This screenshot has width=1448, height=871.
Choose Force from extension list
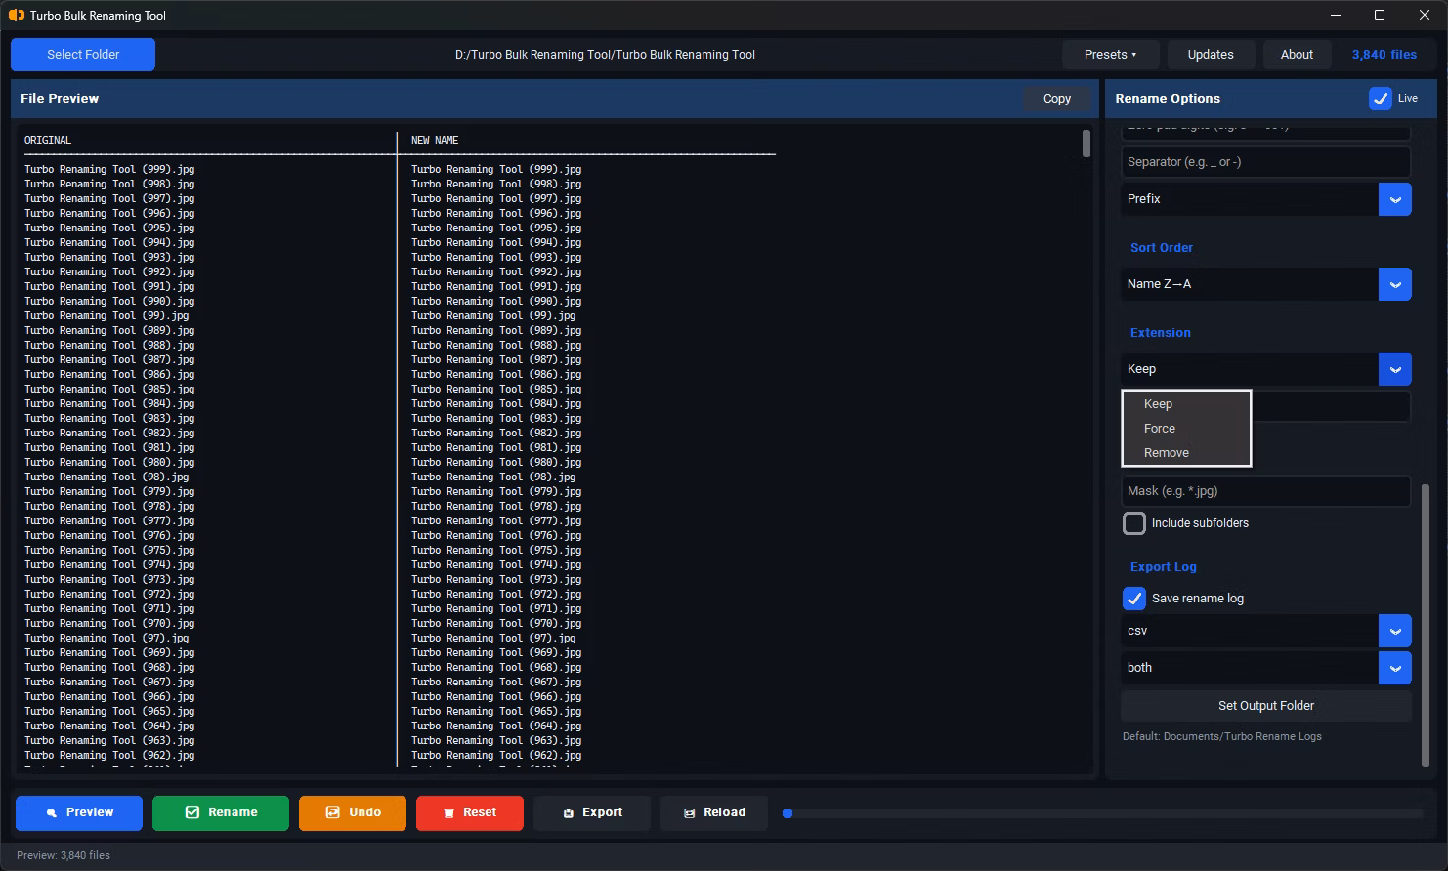1186,429
